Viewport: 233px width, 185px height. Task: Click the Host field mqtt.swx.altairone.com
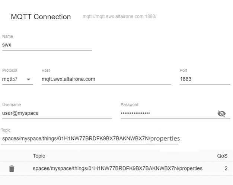[x=106, y=79]
